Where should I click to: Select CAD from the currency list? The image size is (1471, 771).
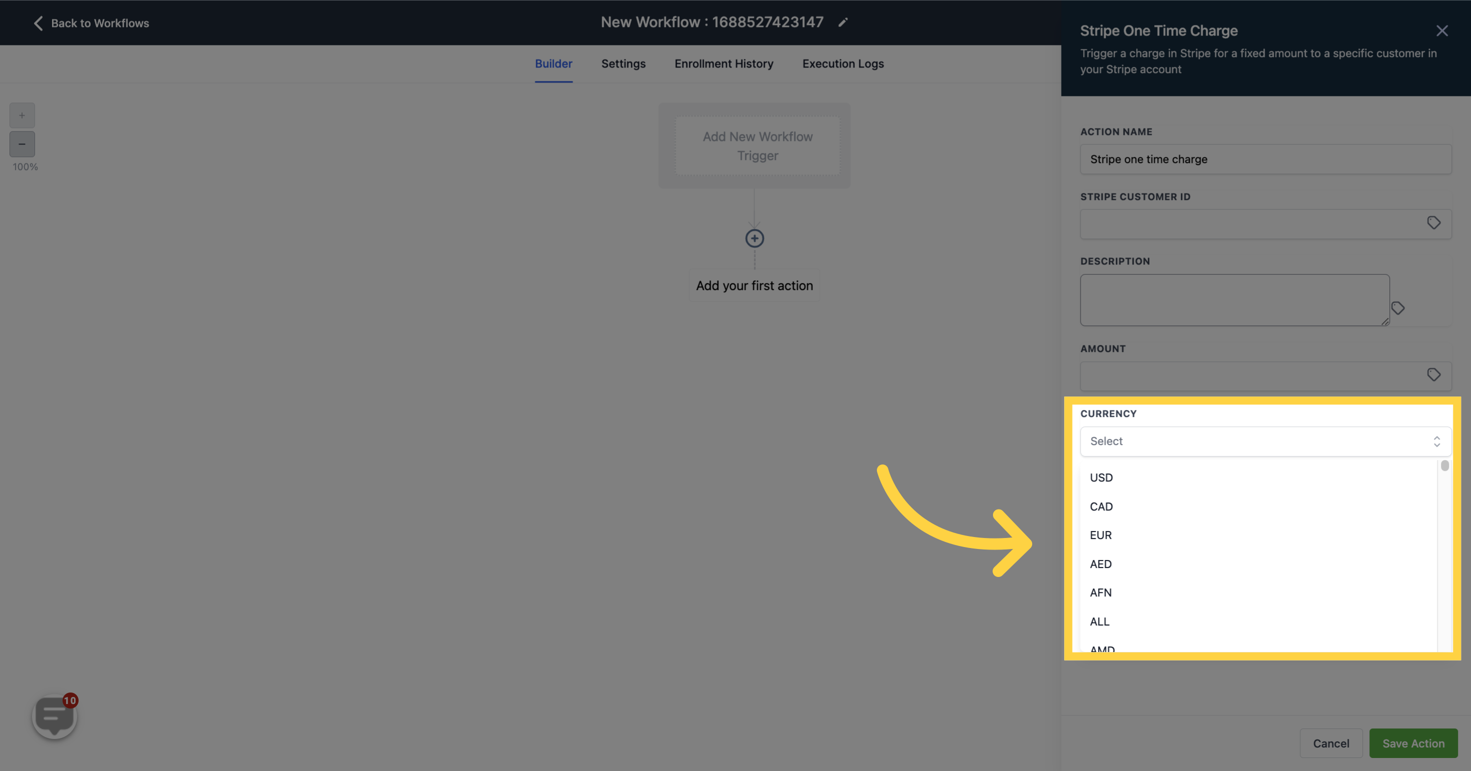pos(1258,506)
